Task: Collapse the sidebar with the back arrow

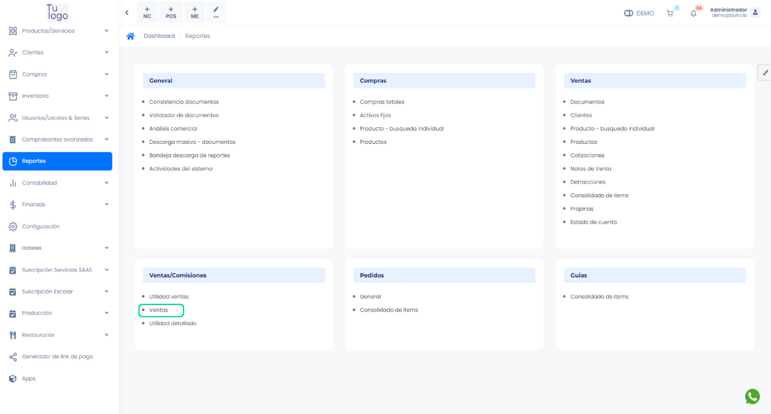Action: tap(127, 13)
